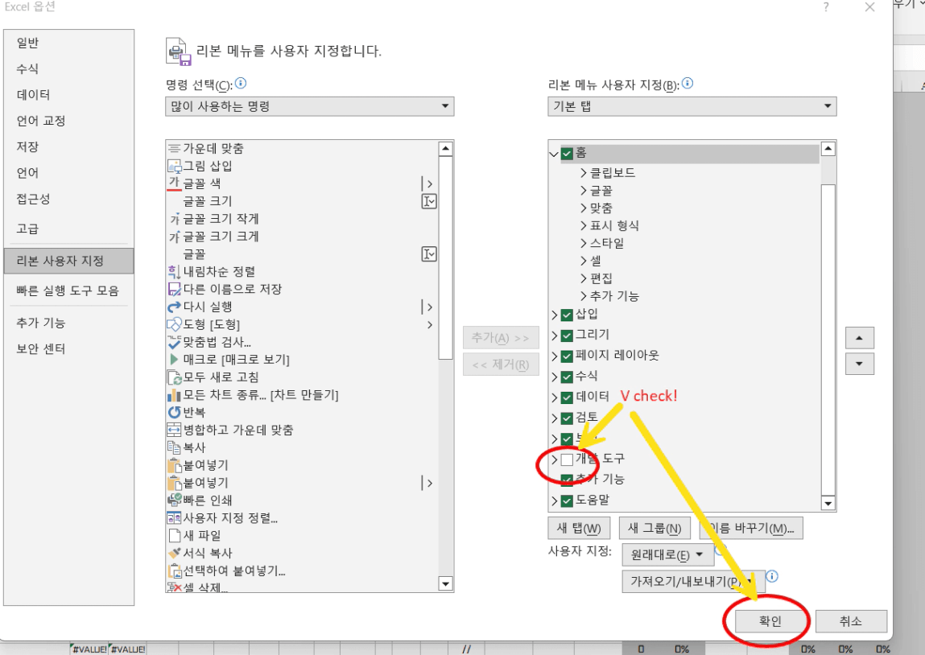Uncheck the 페이지 레이아웃 tab checkbox
Screen dimensions: 925x655
click(x=567, y=356)
